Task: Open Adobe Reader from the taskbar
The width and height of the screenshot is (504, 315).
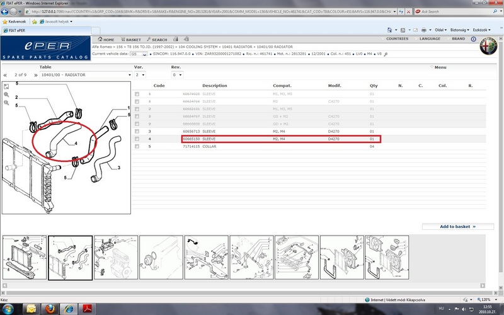Action: click(88, 309)
